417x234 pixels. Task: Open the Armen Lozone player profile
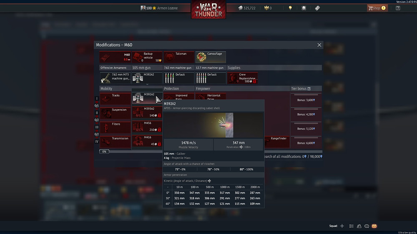[159, 8]
